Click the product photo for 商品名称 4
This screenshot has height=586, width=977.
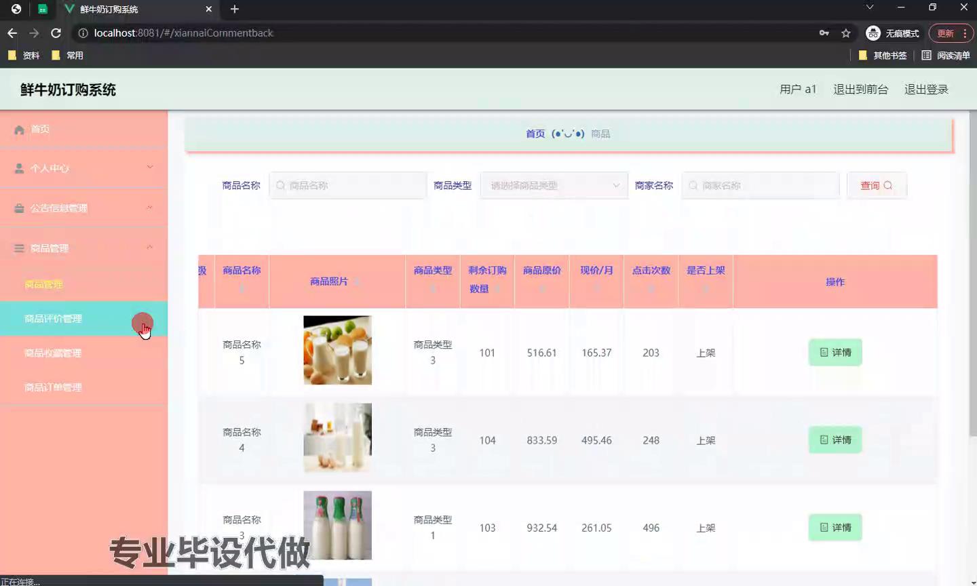pyautogui.click(x=337, y=437)
